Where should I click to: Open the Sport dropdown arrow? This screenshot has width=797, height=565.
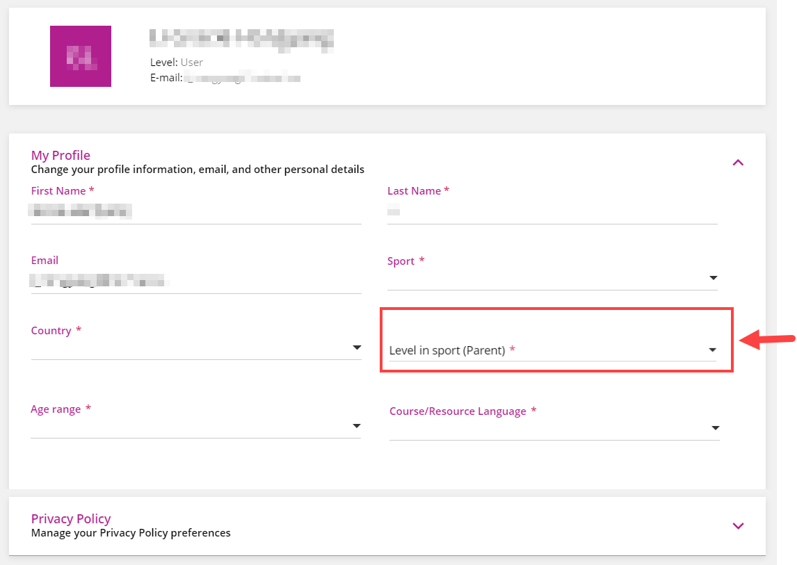coord(713,278)
